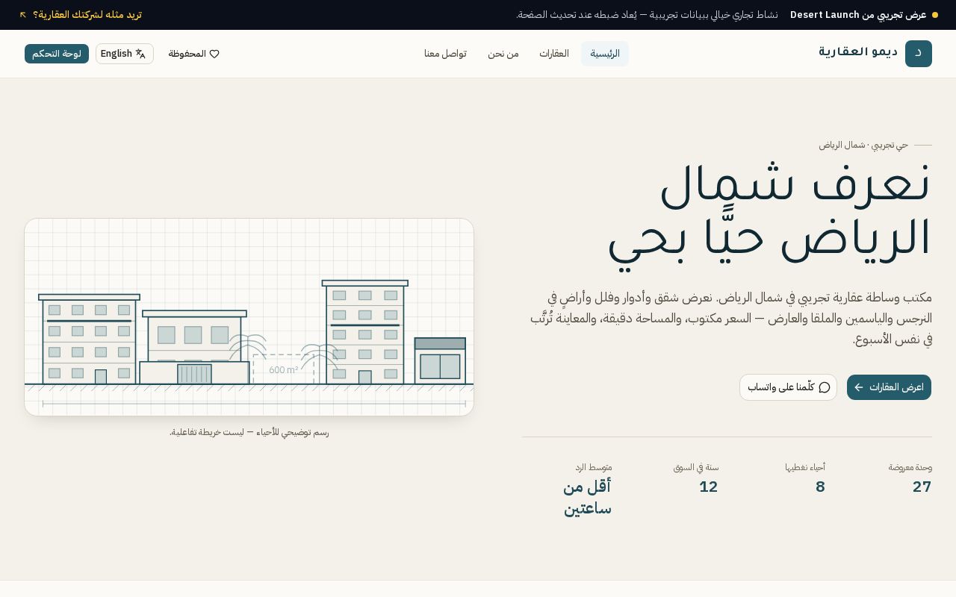The image size is (956, 597).
Task: Click the WhatsApp chat bubble icon
Action: coord(825,387)
